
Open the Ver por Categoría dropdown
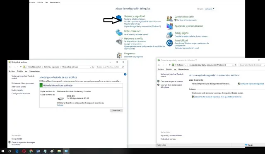210,9
